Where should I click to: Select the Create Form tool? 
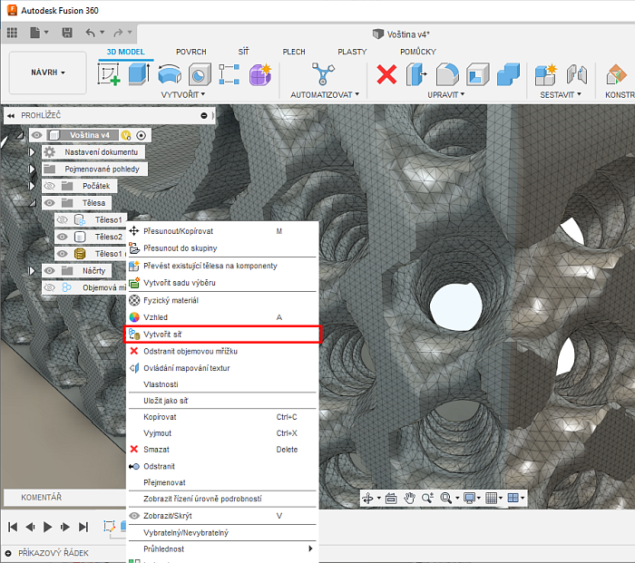[259, 74]
